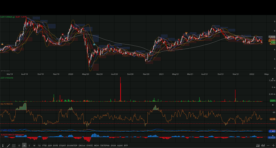Open the list layout icon
Image resolution: width=276 pixels, height=148 pixels.
(14, 146)
